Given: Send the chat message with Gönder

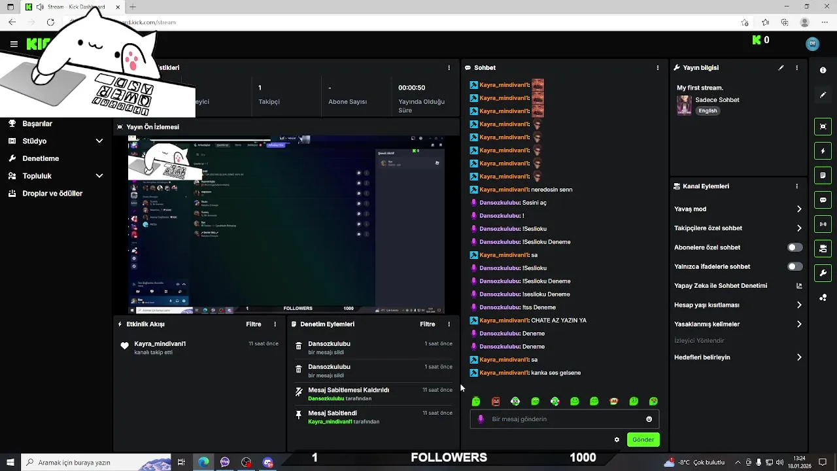Looking at the screenshot, I should pyautogui.click(x=643, y=440).
